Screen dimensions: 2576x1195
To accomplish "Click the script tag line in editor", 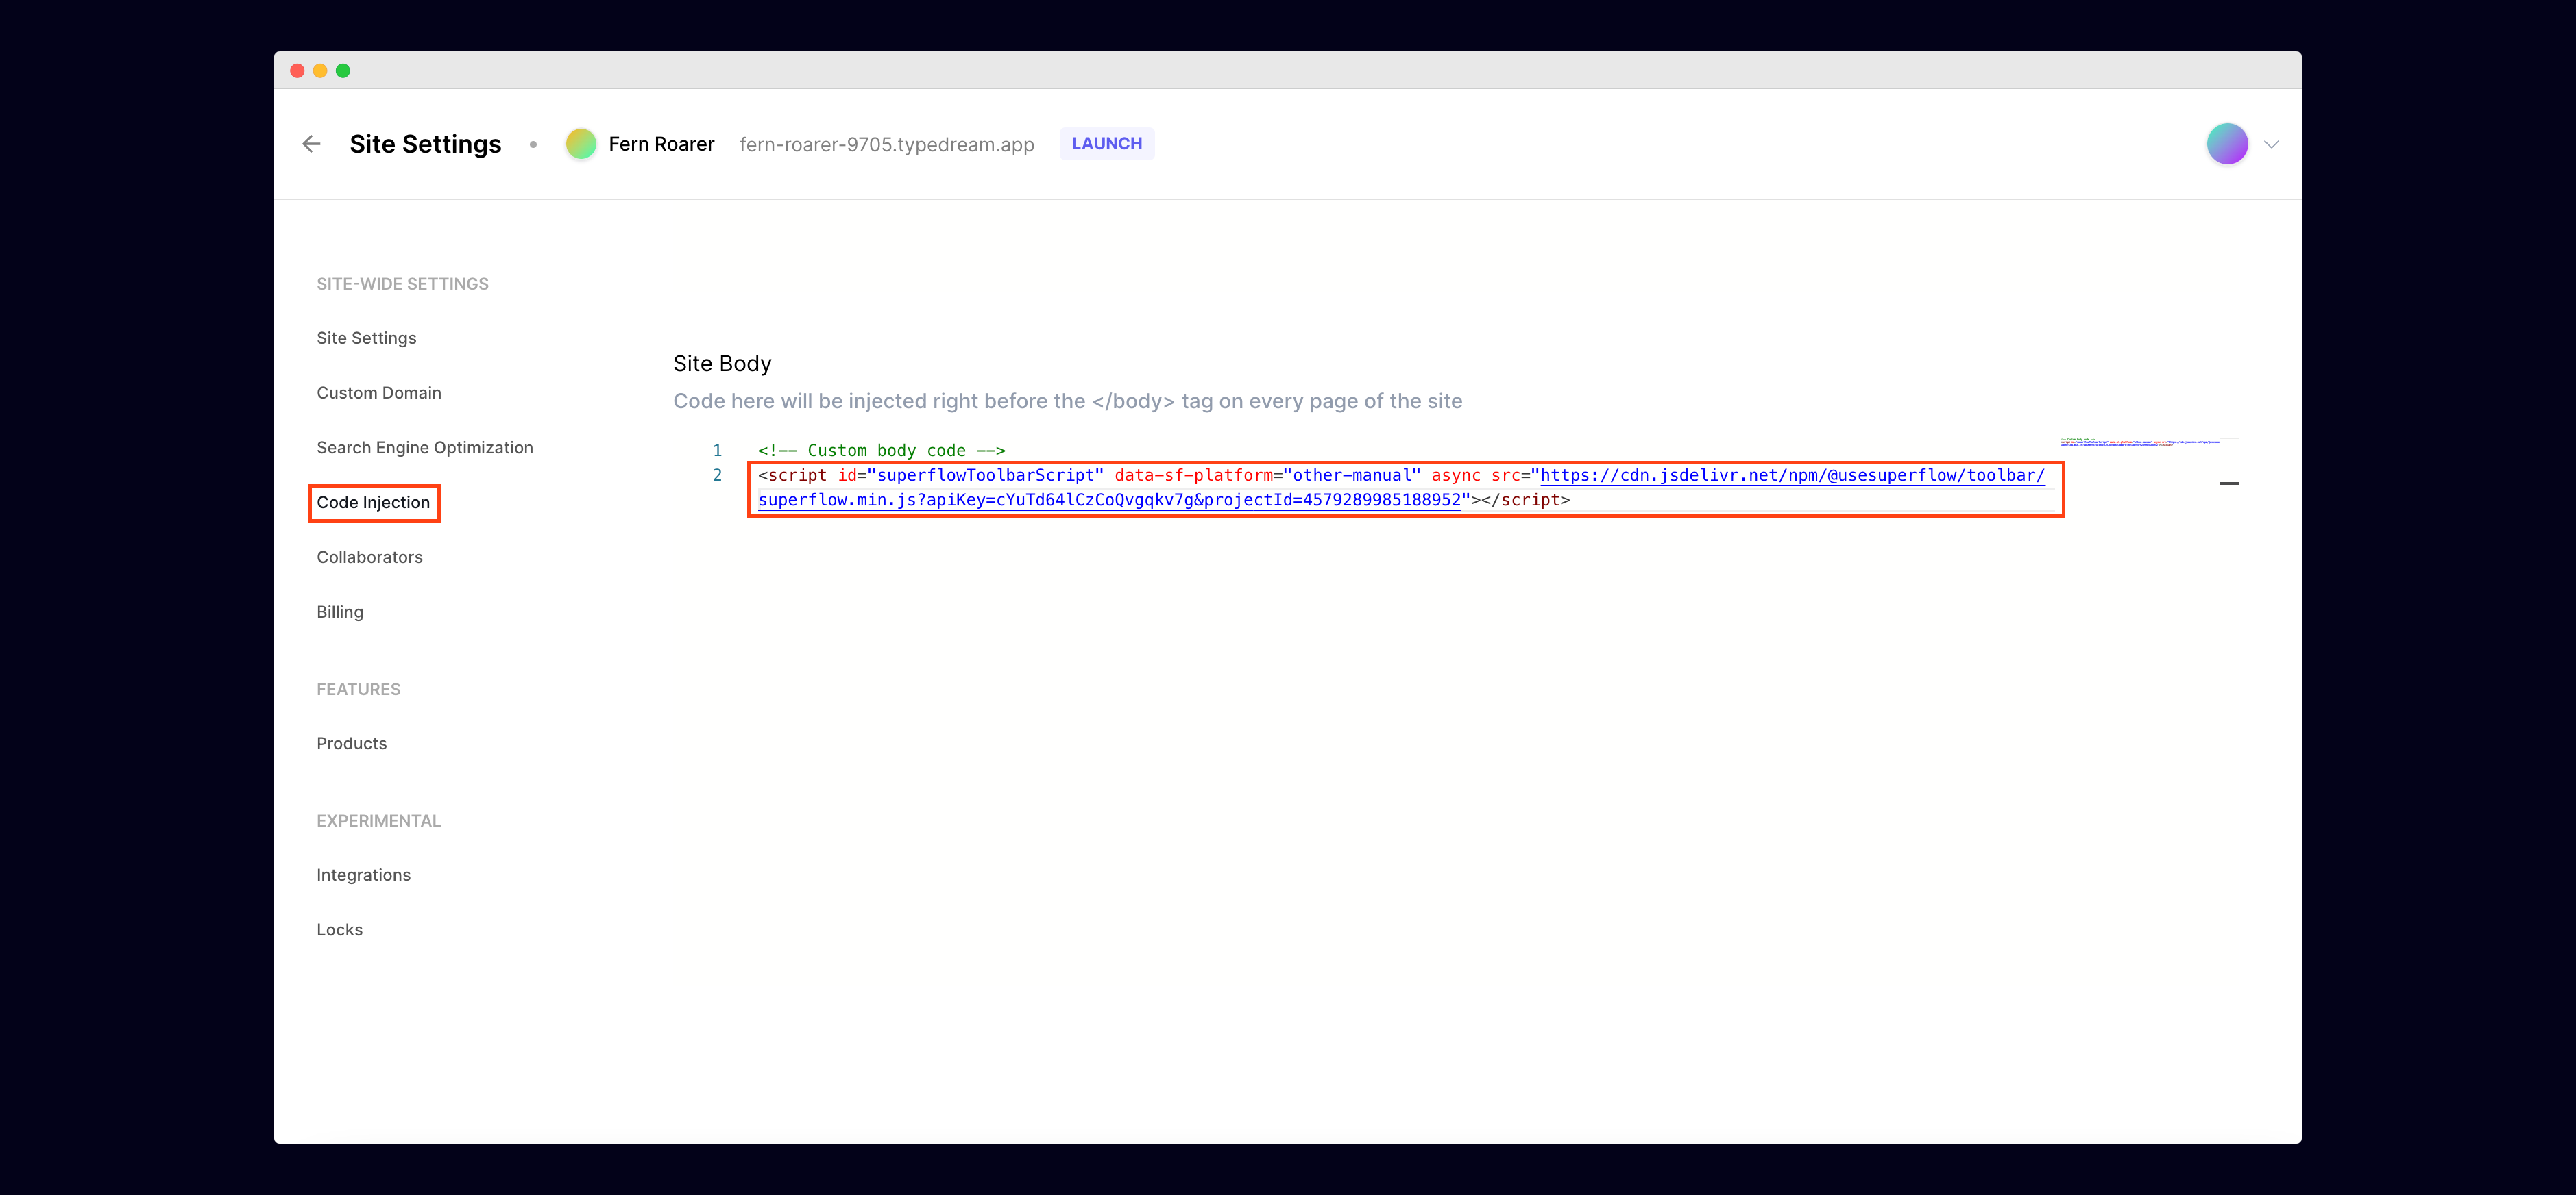I will click(1405, 488).
